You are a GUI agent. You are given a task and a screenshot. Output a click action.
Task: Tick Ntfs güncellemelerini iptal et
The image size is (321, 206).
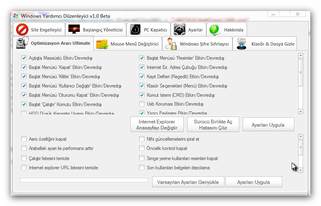pos(142,139)
